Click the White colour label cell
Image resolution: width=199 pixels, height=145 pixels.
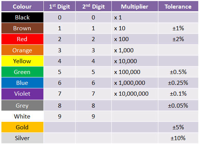click(x=22, y=116)
